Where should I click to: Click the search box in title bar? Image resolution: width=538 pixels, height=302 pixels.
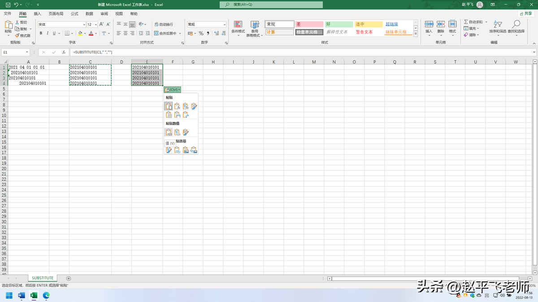coord(271,4)
